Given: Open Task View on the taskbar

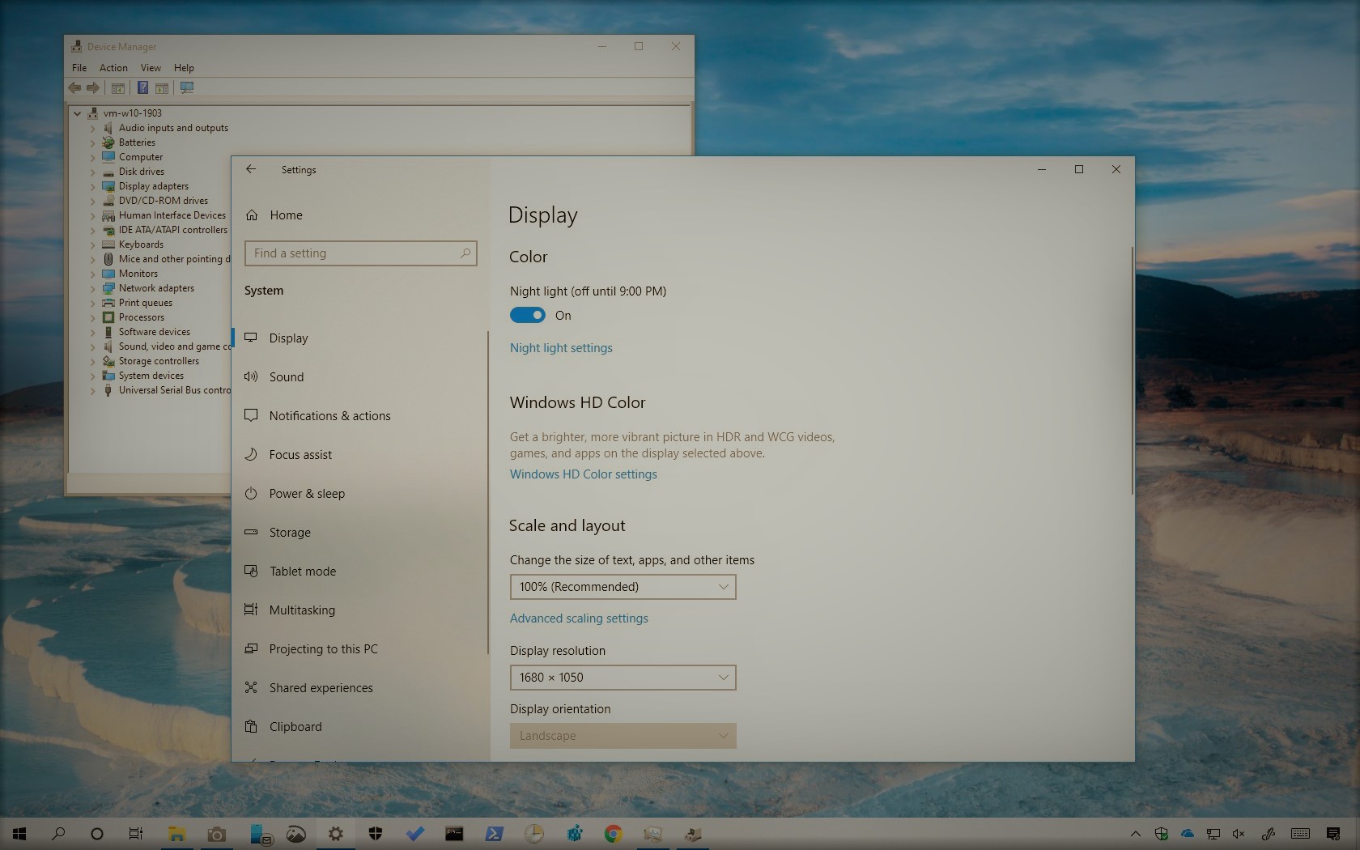Looking at the screenshot, I should point(136,834).
